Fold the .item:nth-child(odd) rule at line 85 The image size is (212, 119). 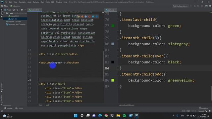118,74
